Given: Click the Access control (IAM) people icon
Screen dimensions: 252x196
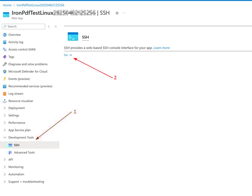Looking at the screenshot, I should (x=5, y=50).
